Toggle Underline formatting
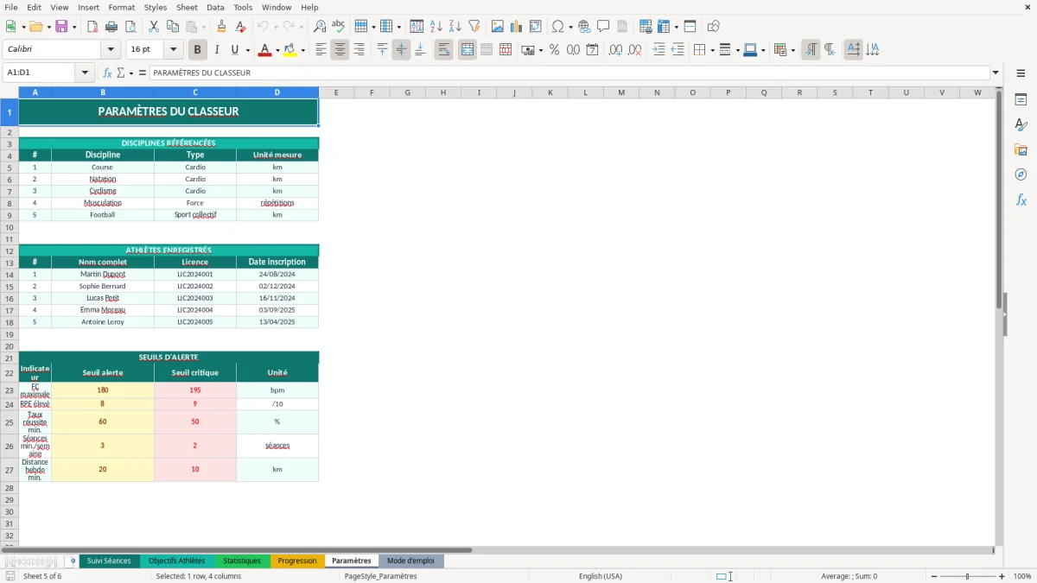 [234, 50]
